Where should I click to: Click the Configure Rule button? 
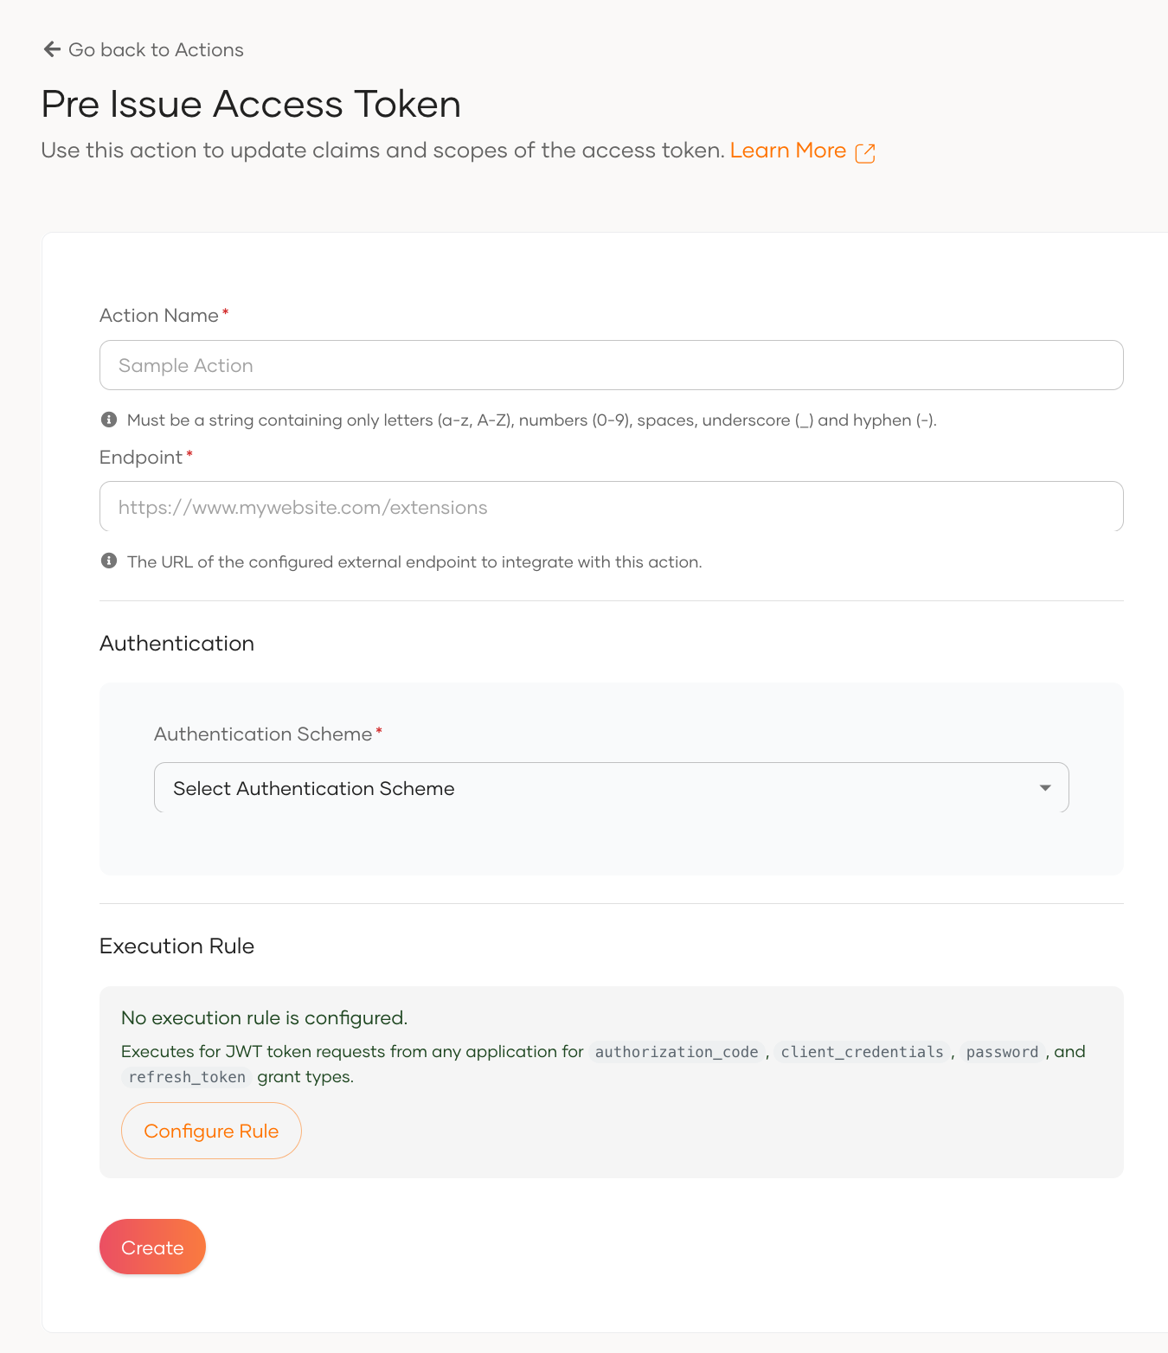pos(211,1131)
